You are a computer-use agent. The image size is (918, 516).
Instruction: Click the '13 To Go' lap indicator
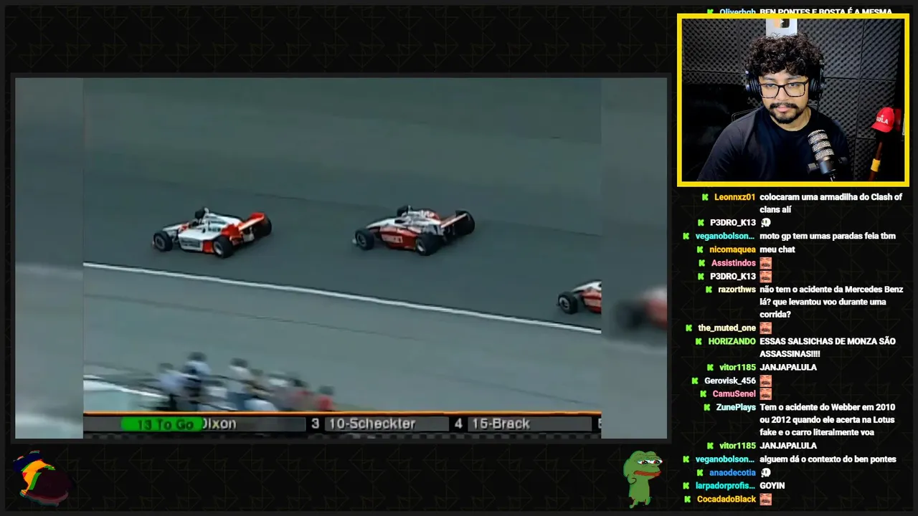[164, 424]
